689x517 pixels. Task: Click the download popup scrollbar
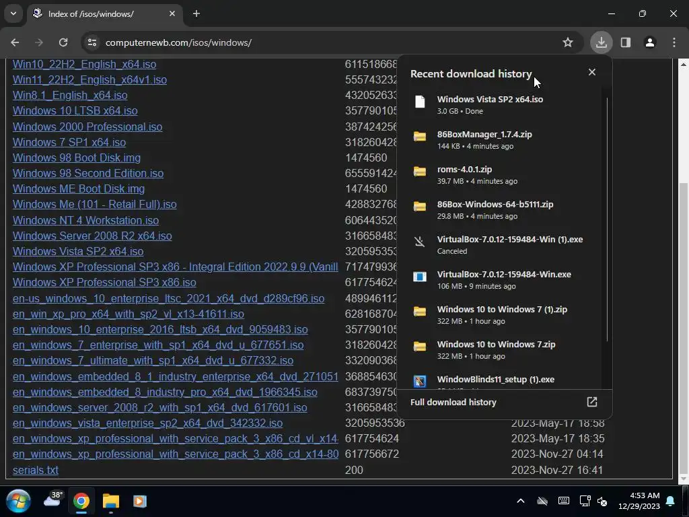pyautogui.click(x=607, y=219)
